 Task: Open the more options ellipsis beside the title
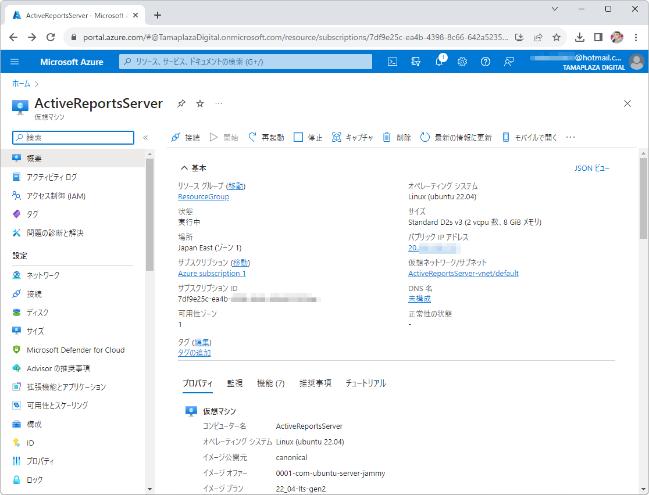[219, 103]
